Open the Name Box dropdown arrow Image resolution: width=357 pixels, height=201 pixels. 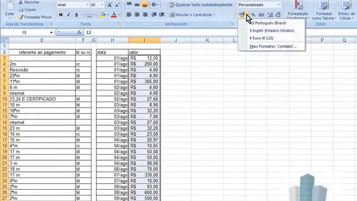pyautogui.click(x=51, y=32)
